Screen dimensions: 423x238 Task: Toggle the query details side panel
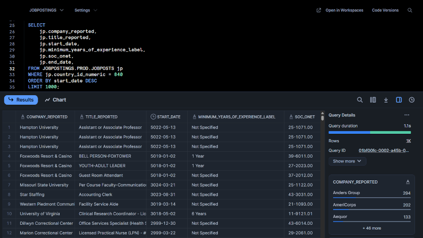point(399,100)
